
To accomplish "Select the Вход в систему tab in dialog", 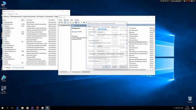I will [96, 27].
